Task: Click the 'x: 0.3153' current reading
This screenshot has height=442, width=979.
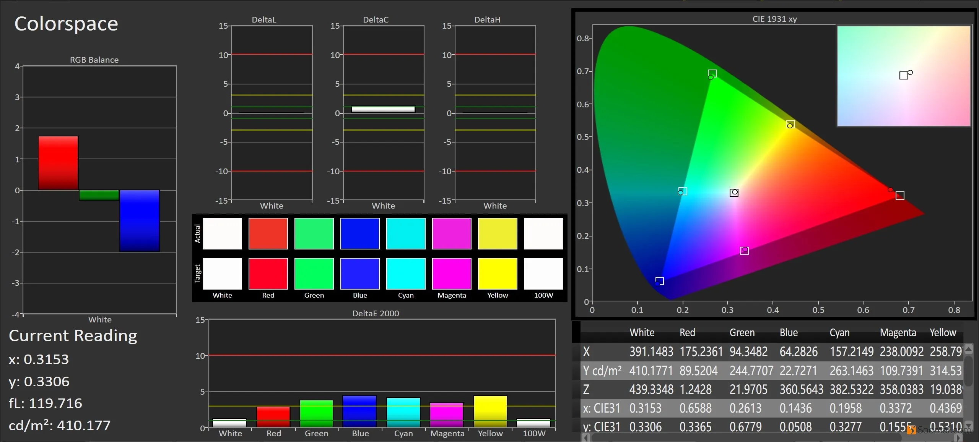Action: tap(39, 359)
